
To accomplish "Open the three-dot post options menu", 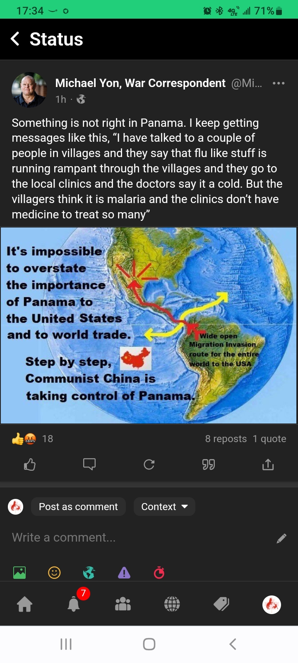I will click(x=279, y=83).
